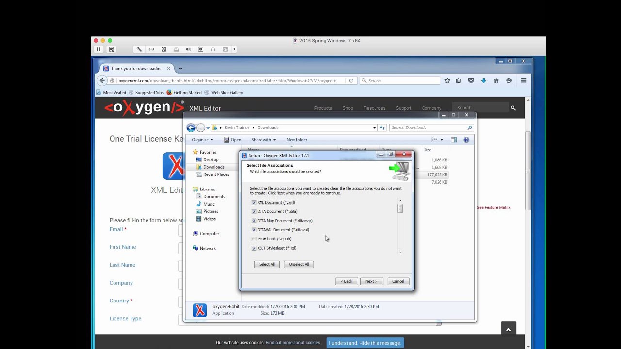Click the VM hard disk icon
This screenshot has width=621, height=349.
pyautogui.click(x=163, y=49)
